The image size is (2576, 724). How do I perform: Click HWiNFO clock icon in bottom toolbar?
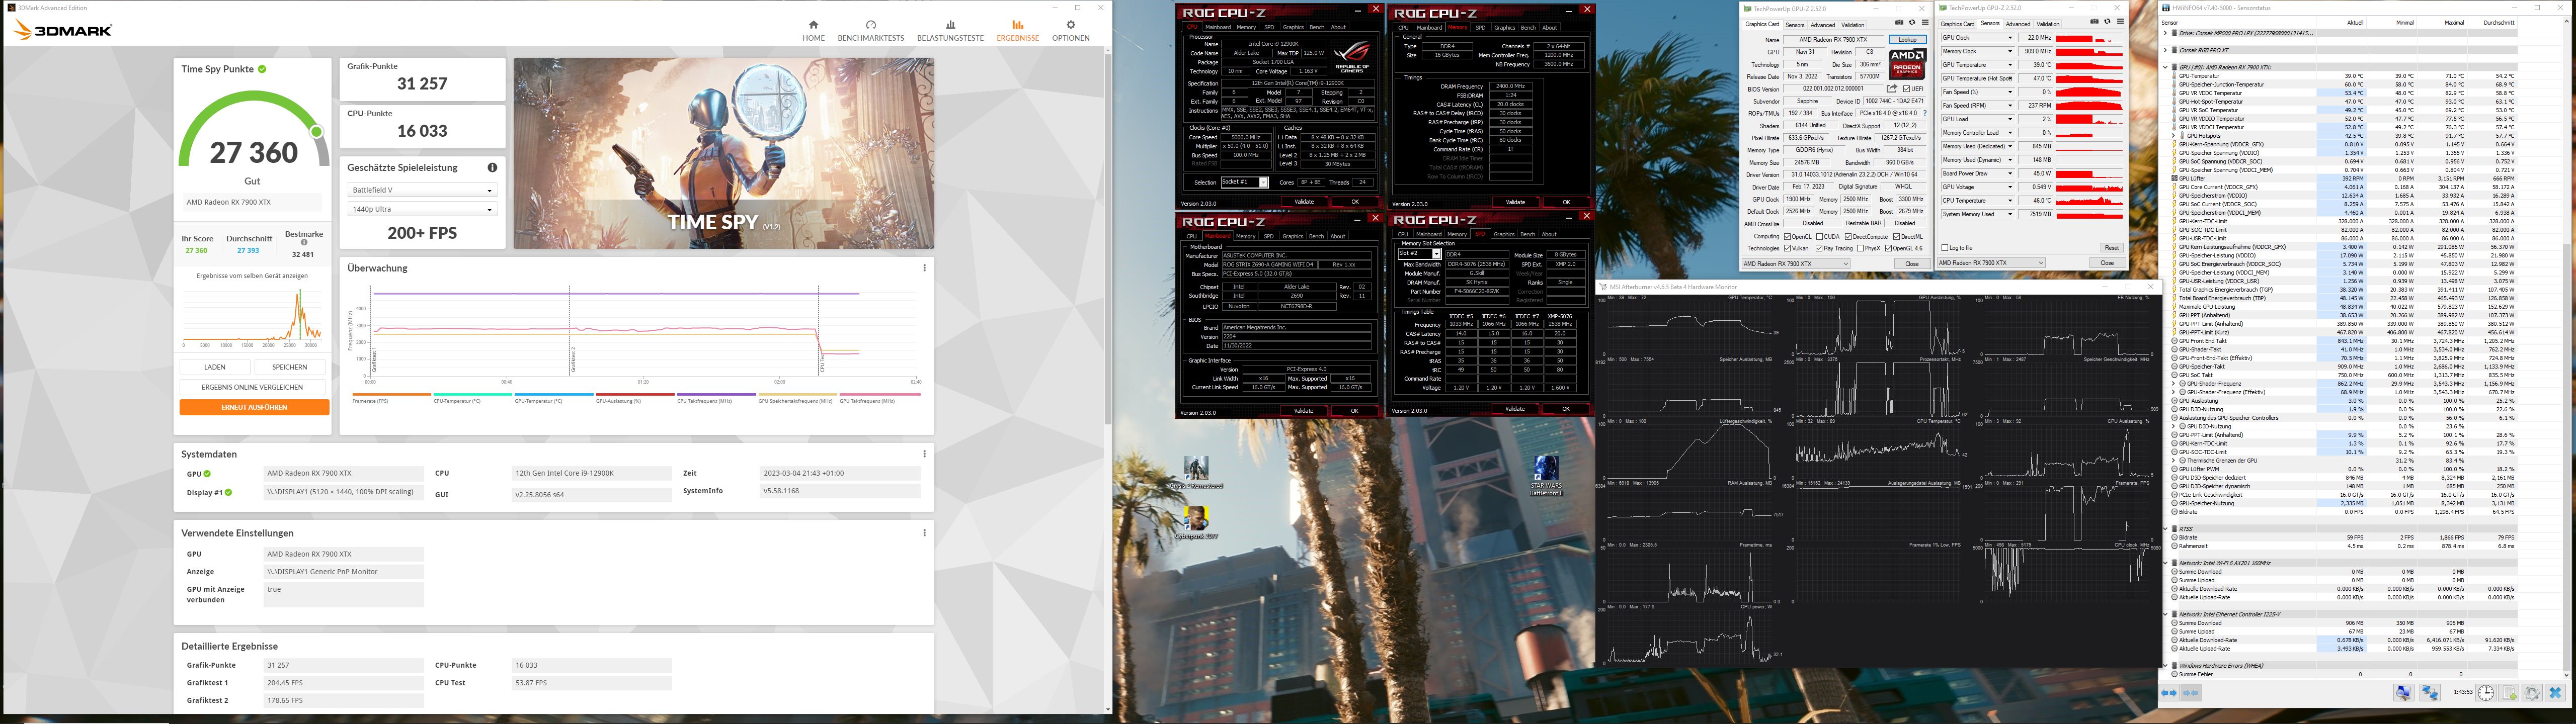pyautogui.click(x=2485, y=693)
